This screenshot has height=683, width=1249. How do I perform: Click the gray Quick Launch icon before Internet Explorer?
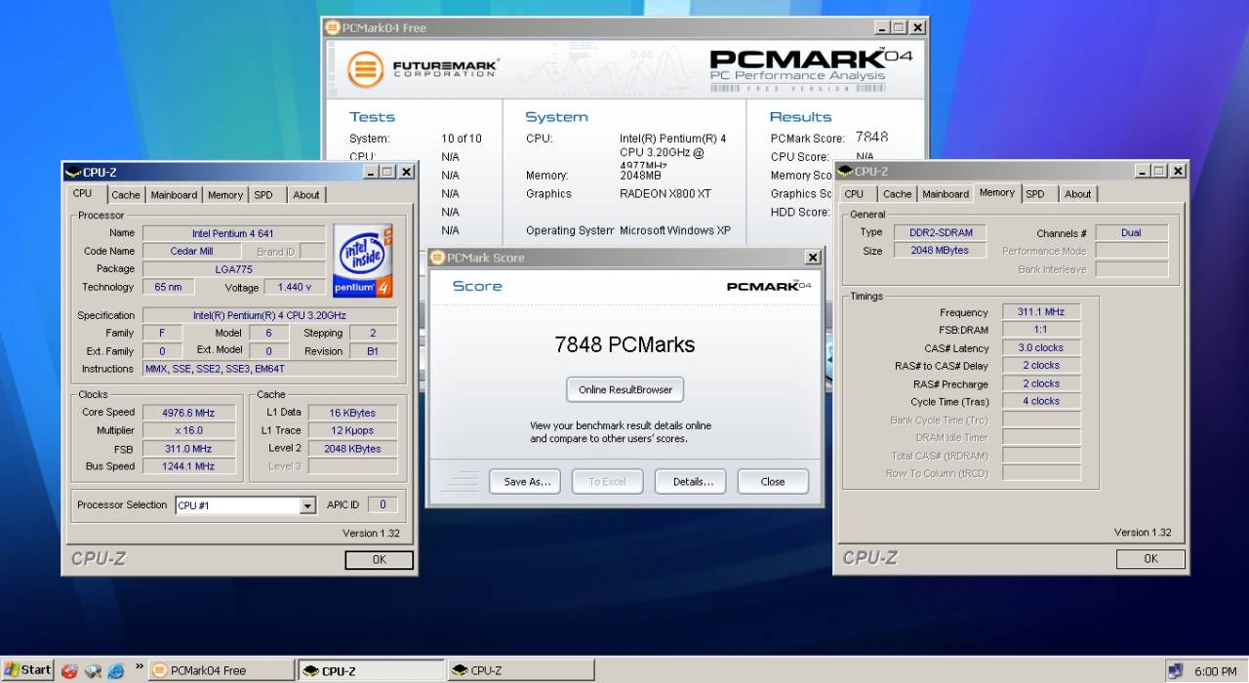[x=93, y=670]
